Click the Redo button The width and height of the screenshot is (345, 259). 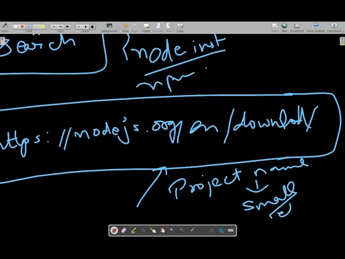pyautogui.click(x=134, y=28)
